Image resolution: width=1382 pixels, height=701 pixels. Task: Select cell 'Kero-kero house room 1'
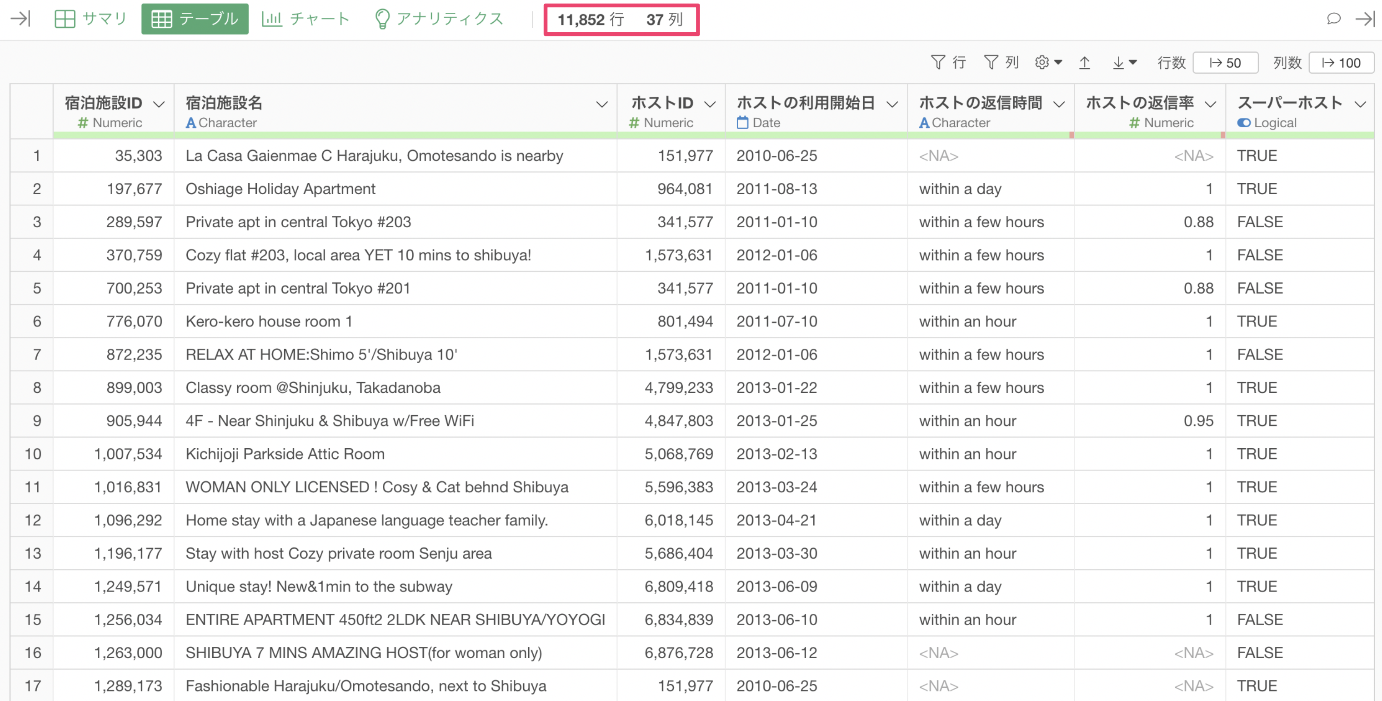[x=396, y=321]
